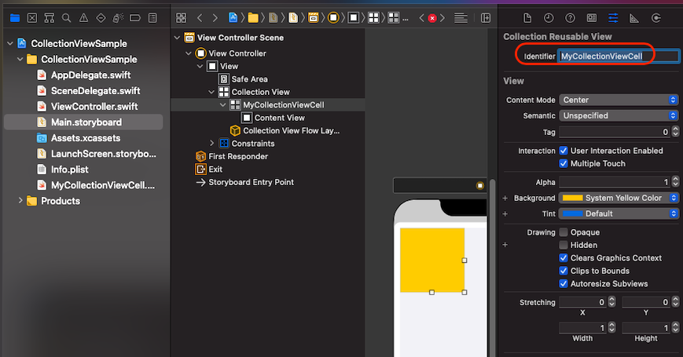Open the editor options lines menu

[461, 18]
